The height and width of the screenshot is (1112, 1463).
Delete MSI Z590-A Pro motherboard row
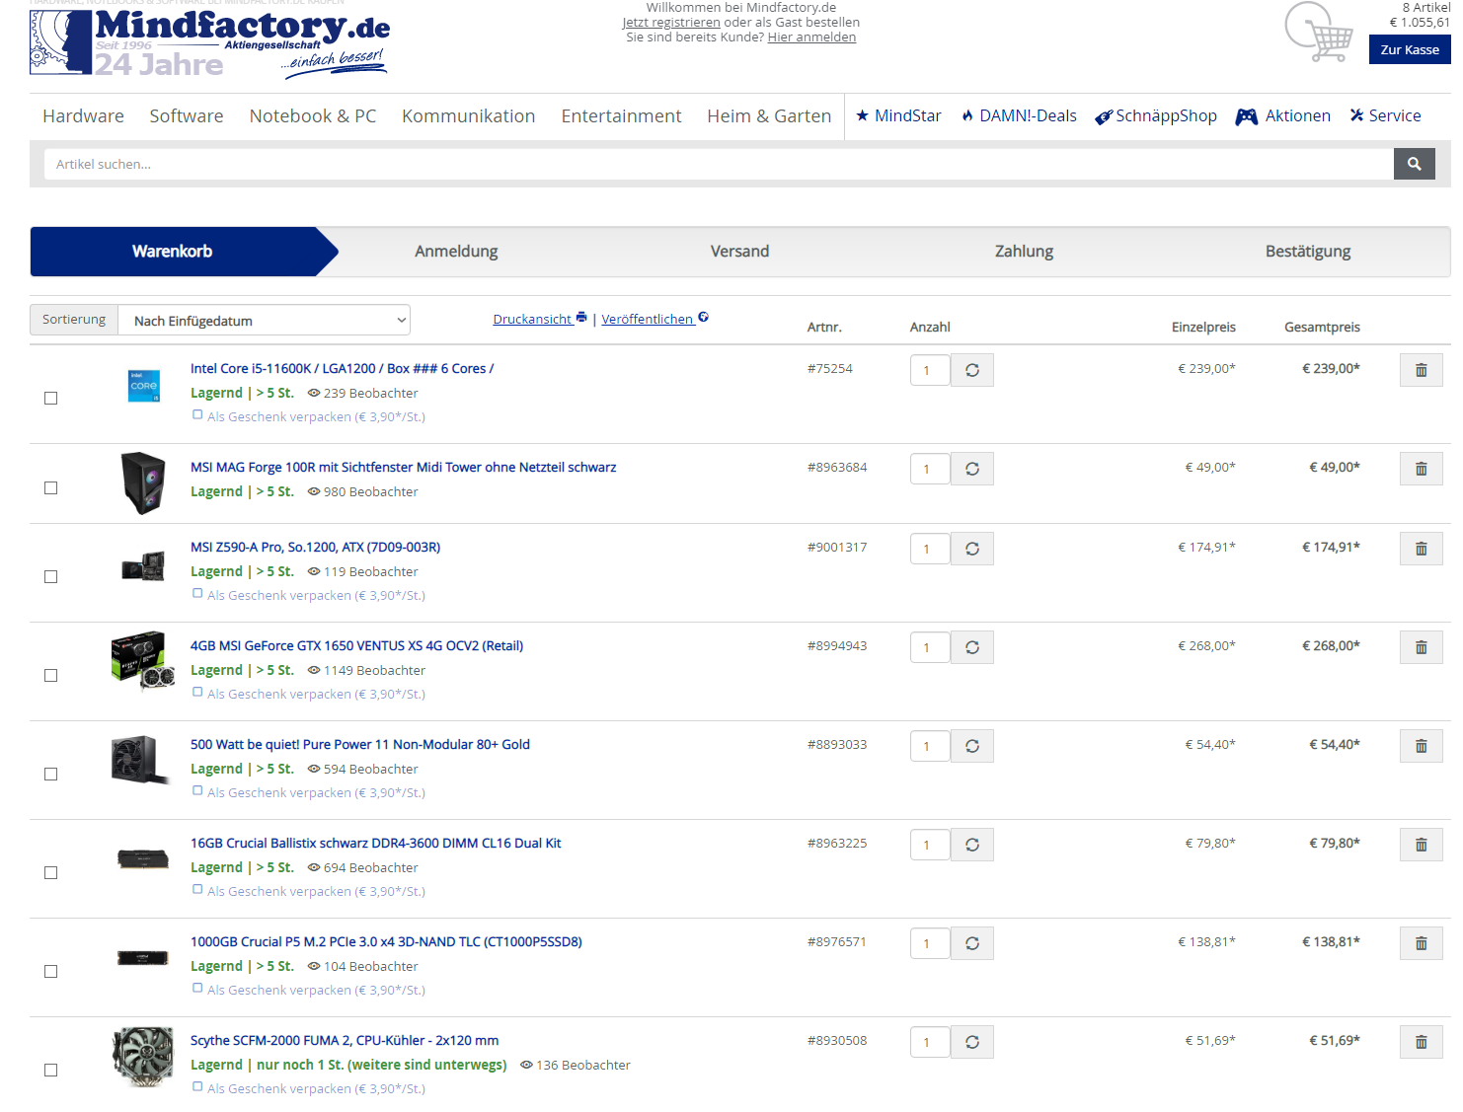click(x=1421, y=549)
